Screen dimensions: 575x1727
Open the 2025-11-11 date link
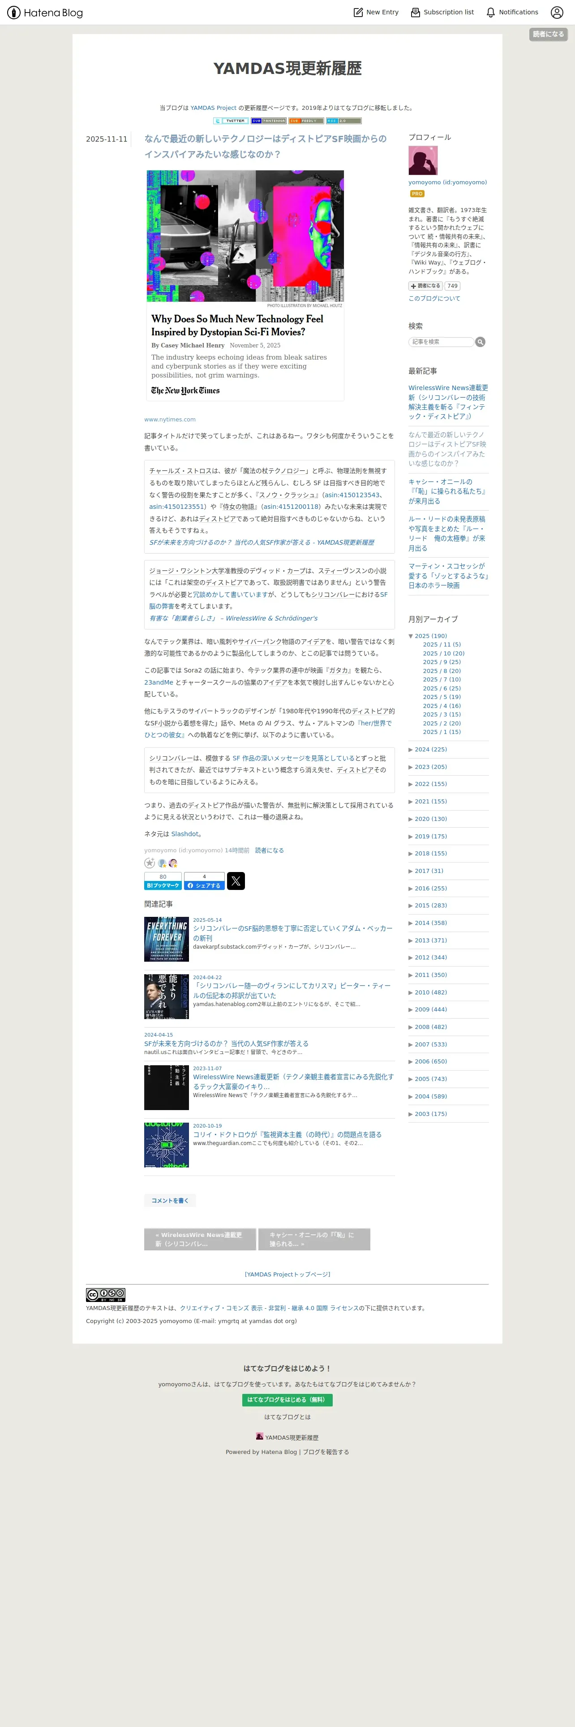coord(107,139)
